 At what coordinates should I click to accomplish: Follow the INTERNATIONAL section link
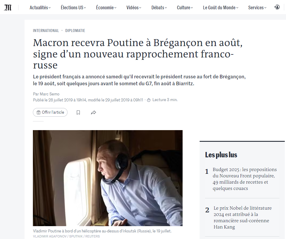pyautogui.click(x=46, y=31)
